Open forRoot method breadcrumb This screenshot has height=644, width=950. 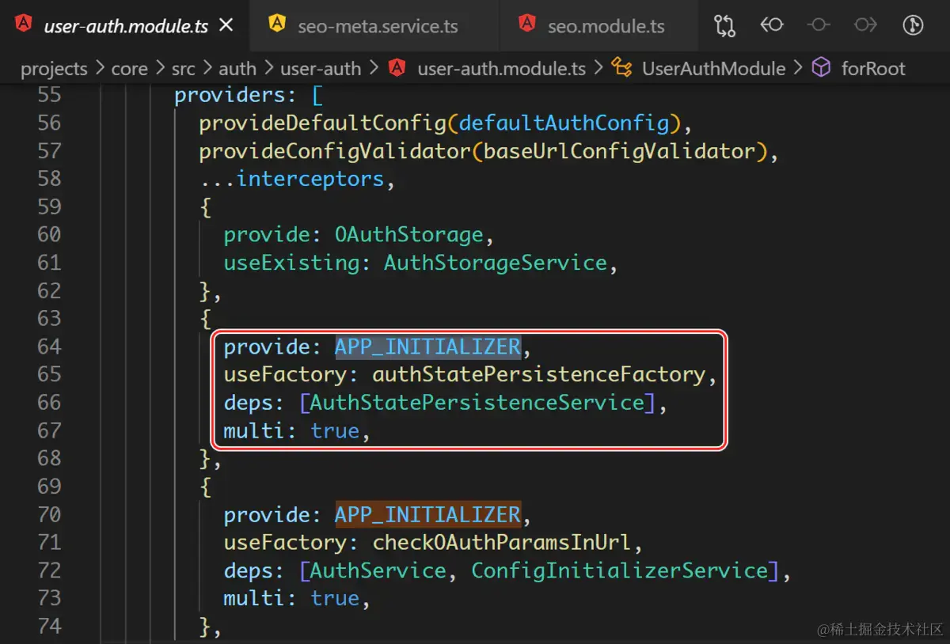click(873, 69)
